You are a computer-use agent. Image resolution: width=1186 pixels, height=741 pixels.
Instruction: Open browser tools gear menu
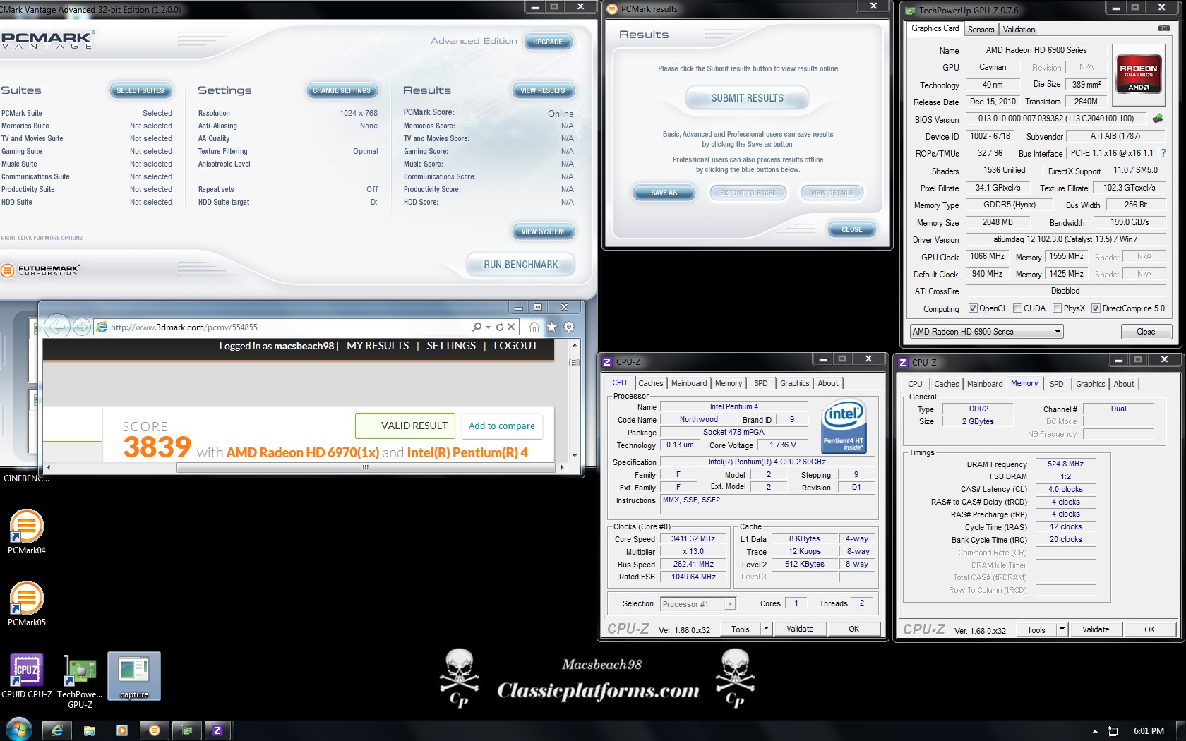point(569,327)
